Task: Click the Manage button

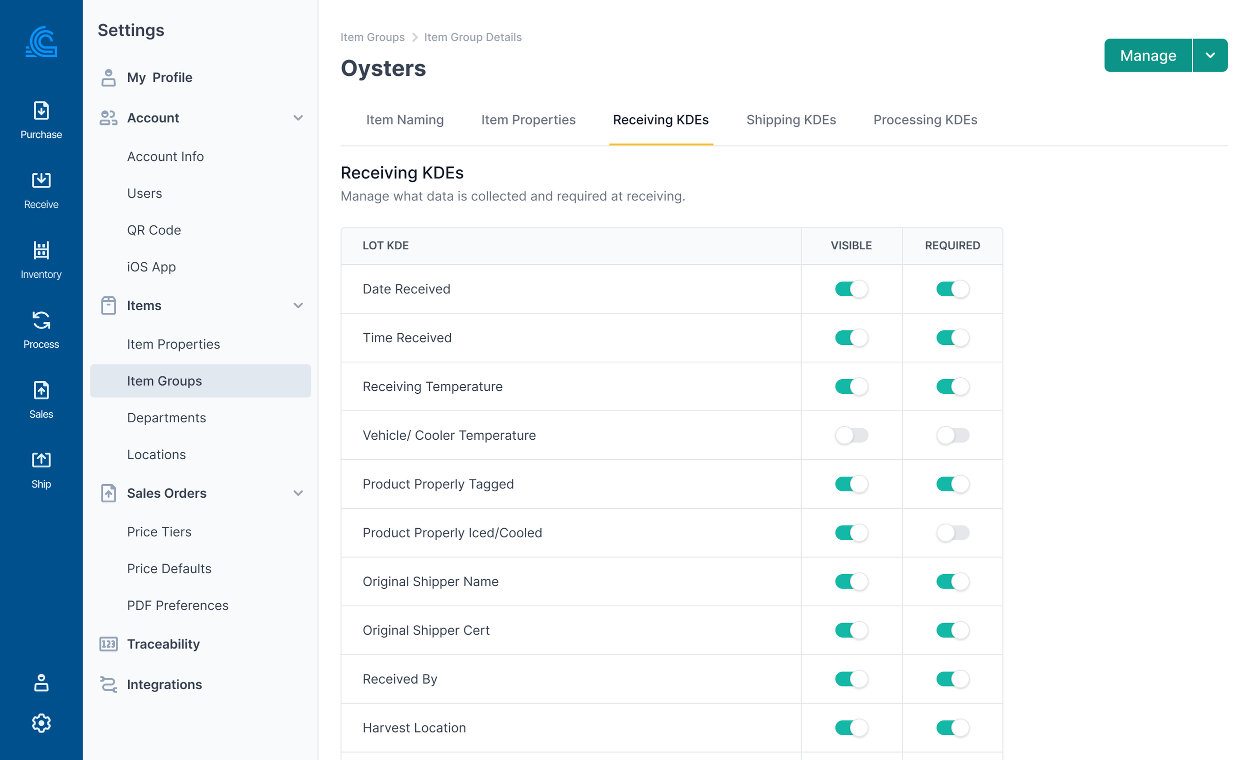Action: (1147, 55)
